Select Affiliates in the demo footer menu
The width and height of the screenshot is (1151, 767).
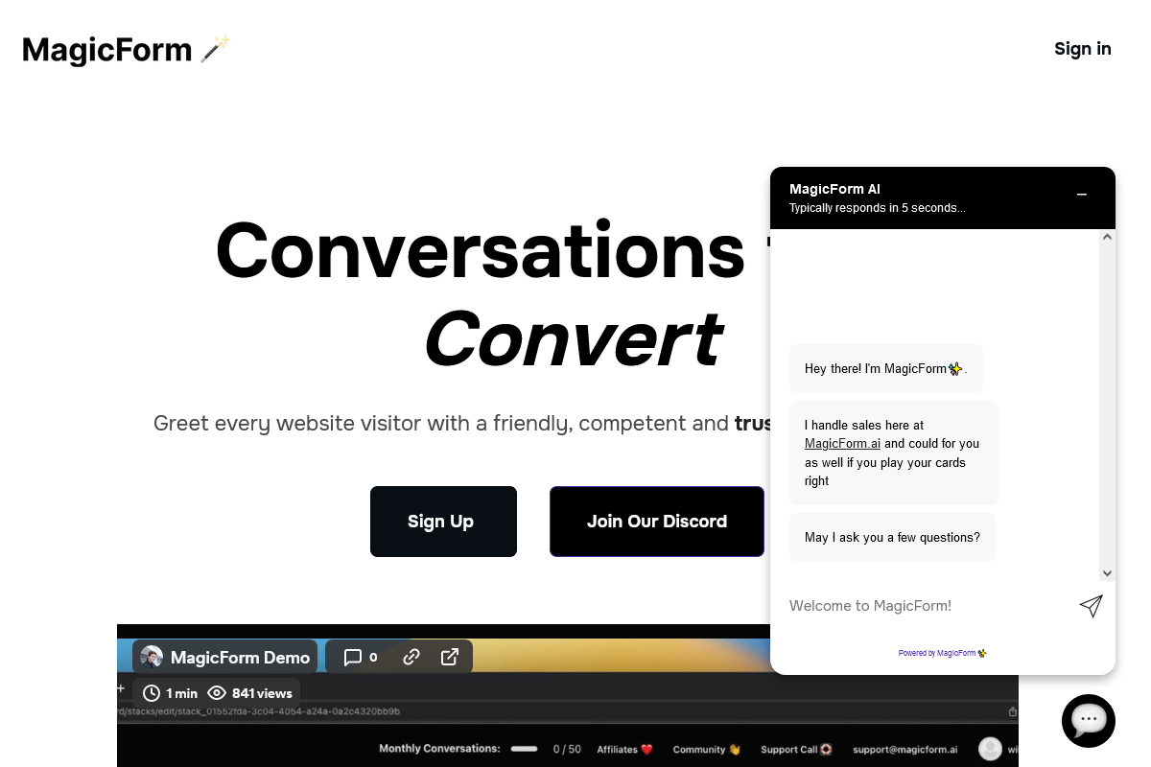(x=624, y=749)
